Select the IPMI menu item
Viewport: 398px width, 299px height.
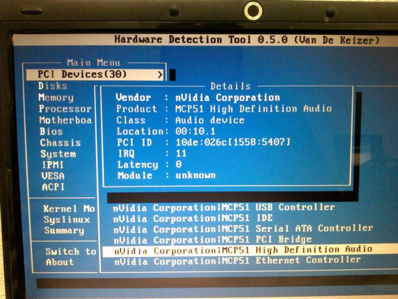tap(53, 165)
